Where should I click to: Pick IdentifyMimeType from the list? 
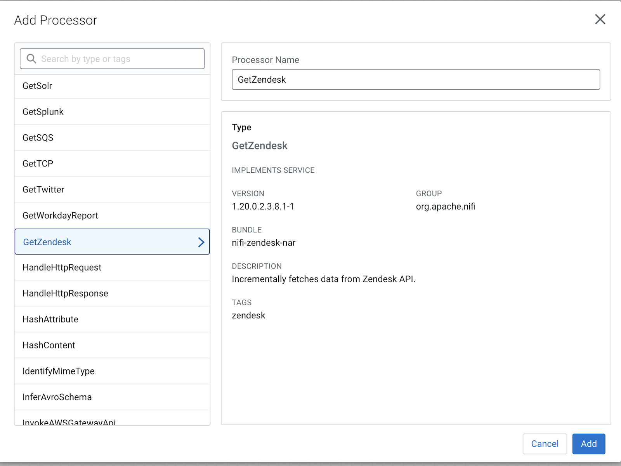click(x=112, y=371)
